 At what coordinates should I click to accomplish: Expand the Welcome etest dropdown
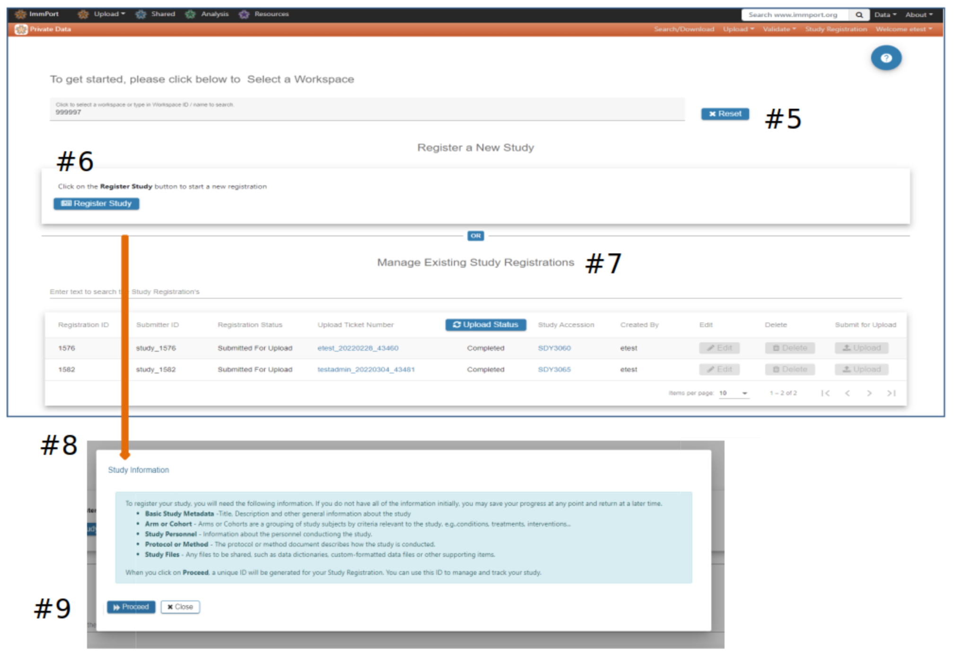coord(904,29)
